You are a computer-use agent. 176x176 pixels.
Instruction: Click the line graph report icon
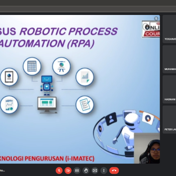pyautogui.click(x=9, y=105)
